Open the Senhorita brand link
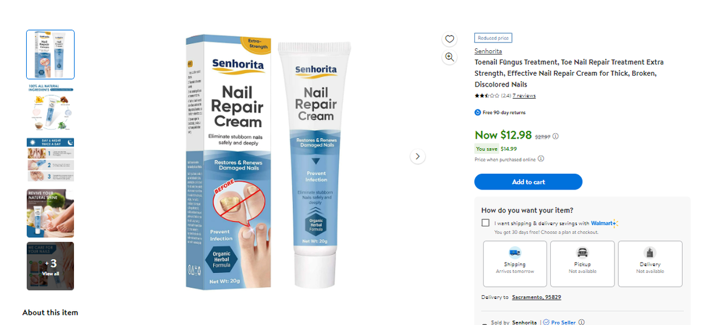This screenshot has height=325, width=728. click(x=488, y=51)
